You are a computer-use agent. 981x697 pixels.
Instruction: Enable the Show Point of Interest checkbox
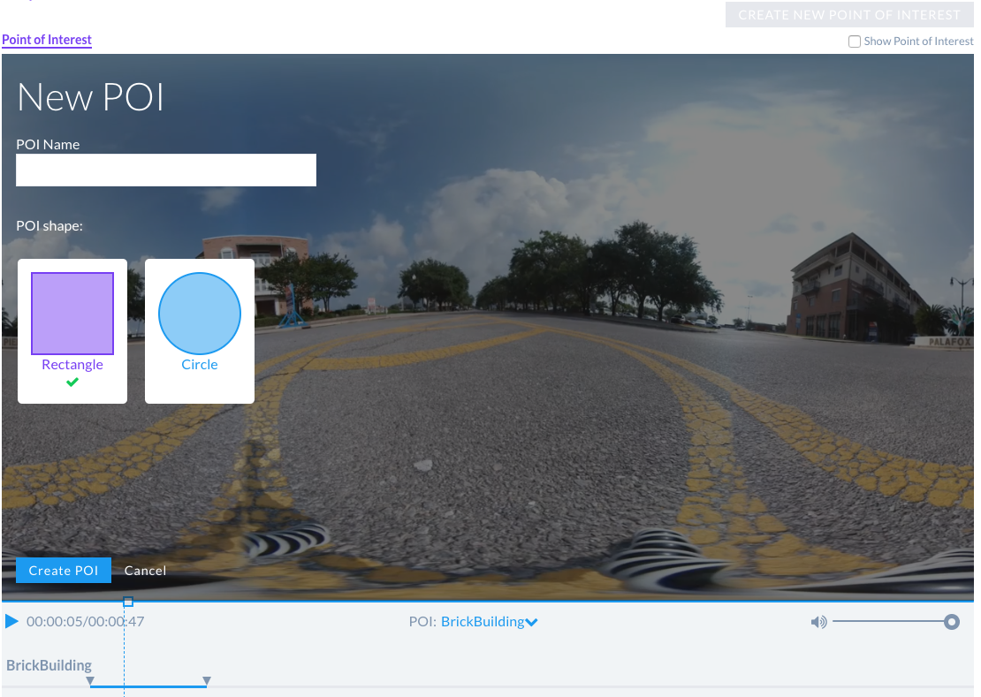tap(854, 42)
